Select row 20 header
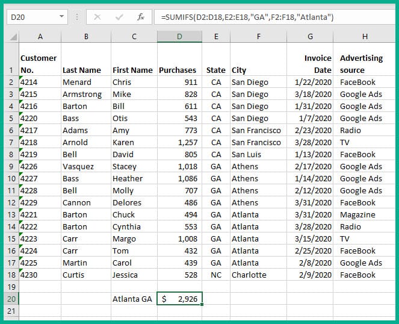Viewport: 399px width, 324px height. [x=10, y=299]
